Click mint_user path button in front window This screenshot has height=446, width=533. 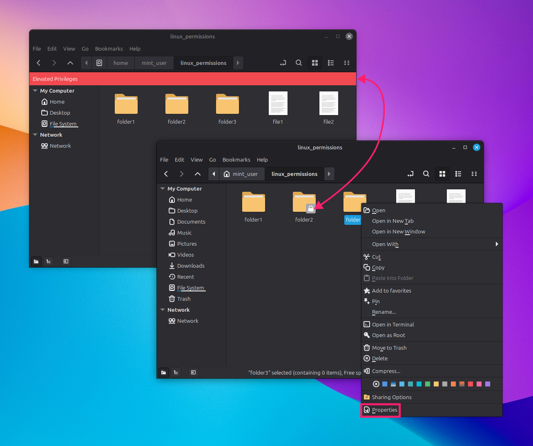[241, 174]
